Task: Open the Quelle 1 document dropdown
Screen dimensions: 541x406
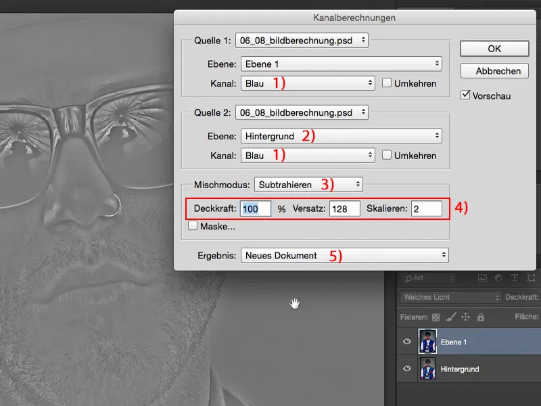Action: tap(302, 41)
